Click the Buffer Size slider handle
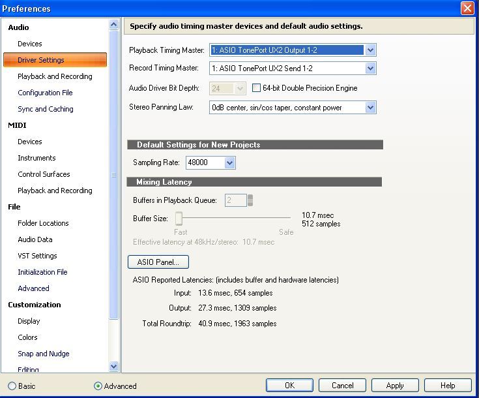The height and width of the screenshot is (398, 479). (x=179, y=219)
